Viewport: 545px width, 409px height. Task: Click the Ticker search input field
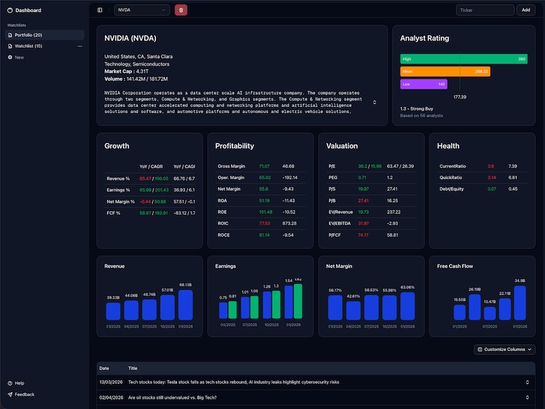point(485,10)
